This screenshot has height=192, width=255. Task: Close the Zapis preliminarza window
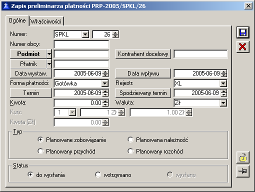point(248,6)
